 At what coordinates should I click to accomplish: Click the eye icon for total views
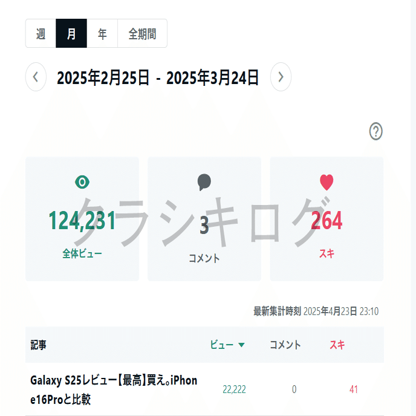(82, 181)
